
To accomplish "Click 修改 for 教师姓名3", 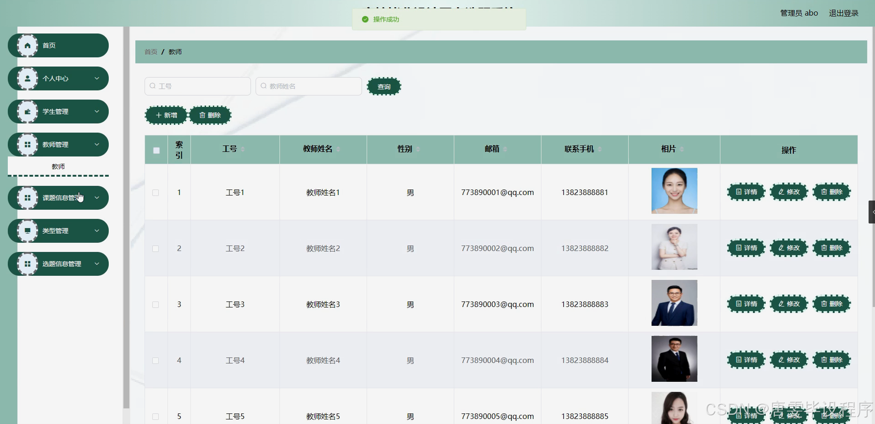I will pyautogui.click(x=789, y=304).
